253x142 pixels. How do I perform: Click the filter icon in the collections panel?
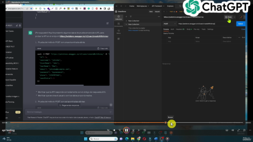click(131, 17)
